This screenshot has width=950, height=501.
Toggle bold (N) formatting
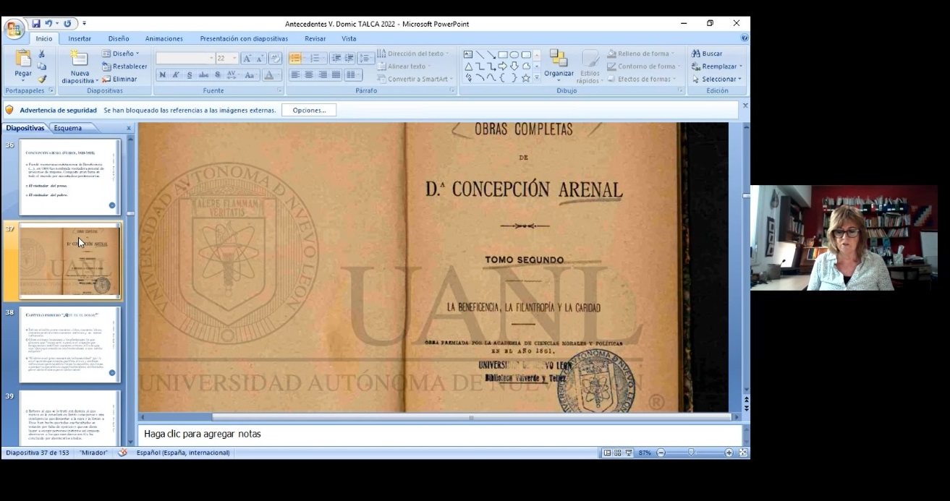162,75
